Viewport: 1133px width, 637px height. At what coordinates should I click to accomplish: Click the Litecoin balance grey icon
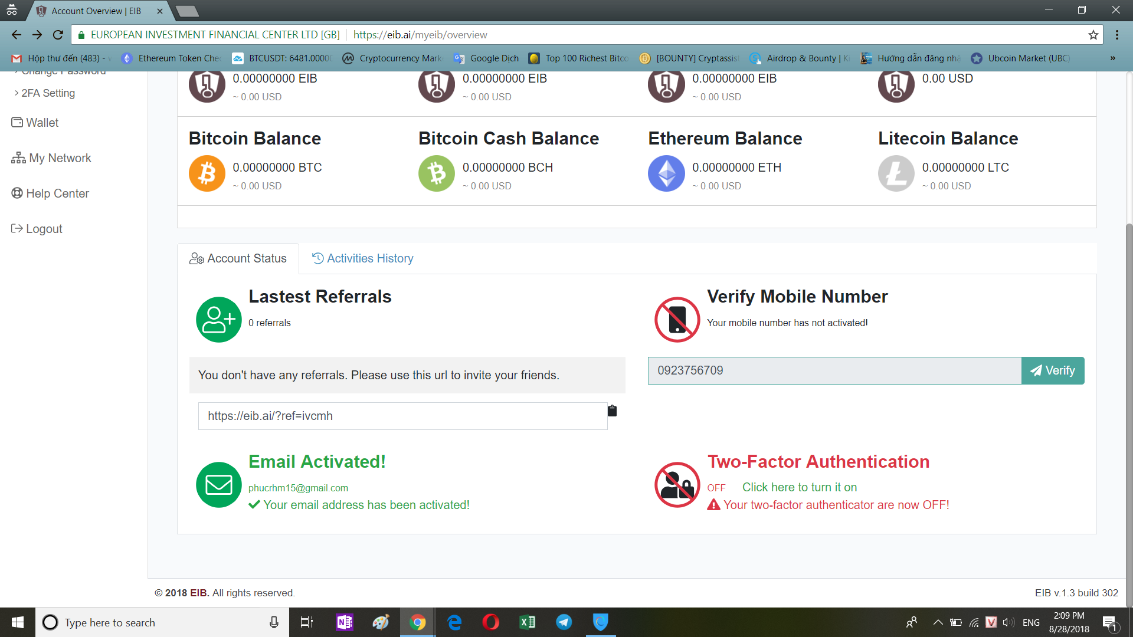coord(896,173)
